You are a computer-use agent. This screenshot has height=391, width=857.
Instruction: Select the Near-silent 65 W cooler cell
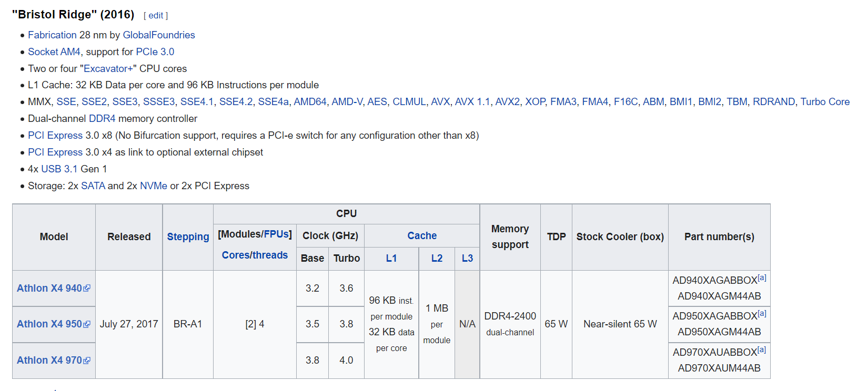pyautogui.click(x=620, y=324)
